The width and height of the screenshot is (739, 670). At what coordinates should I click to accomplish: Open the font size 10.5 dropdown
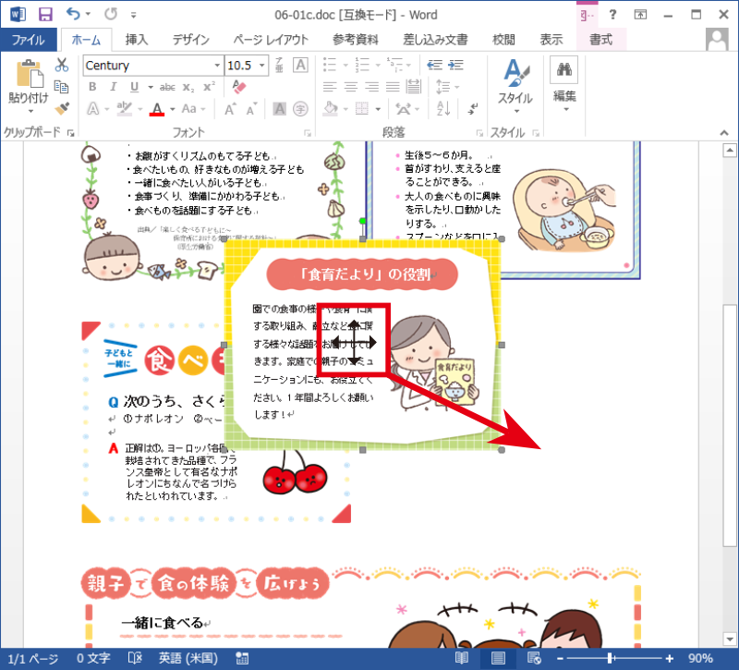coord(263,66)
